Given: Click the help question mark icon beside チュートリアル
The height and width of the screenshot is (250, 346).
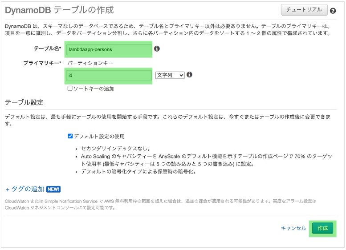Looking at the screenshot, I should click(x=333, y=11).
